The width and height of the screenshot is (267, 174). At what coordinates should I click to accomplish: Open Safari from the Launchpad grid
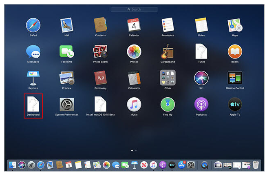[33, 25]
